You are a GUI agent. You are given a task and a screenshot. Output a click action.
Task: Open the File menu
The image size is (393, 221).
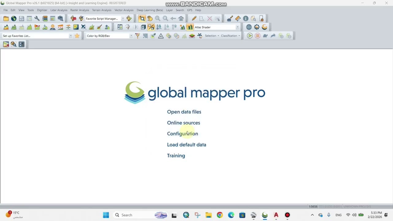coord(6,10)
